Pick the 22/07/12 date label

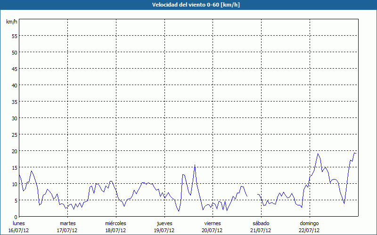click(x=310, y=230)
